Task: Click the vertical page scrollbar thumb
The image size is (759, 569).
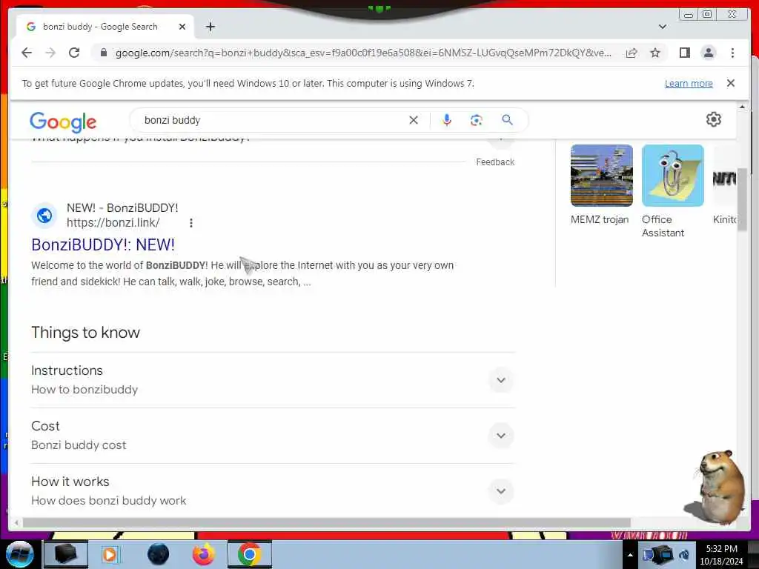Action: [x=741, y=199]
